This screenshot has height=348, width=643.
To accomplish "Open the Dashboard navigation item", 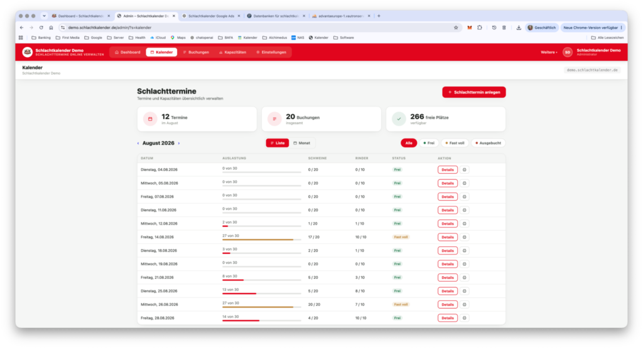I will pyautogui.click(x=127, y=52).
